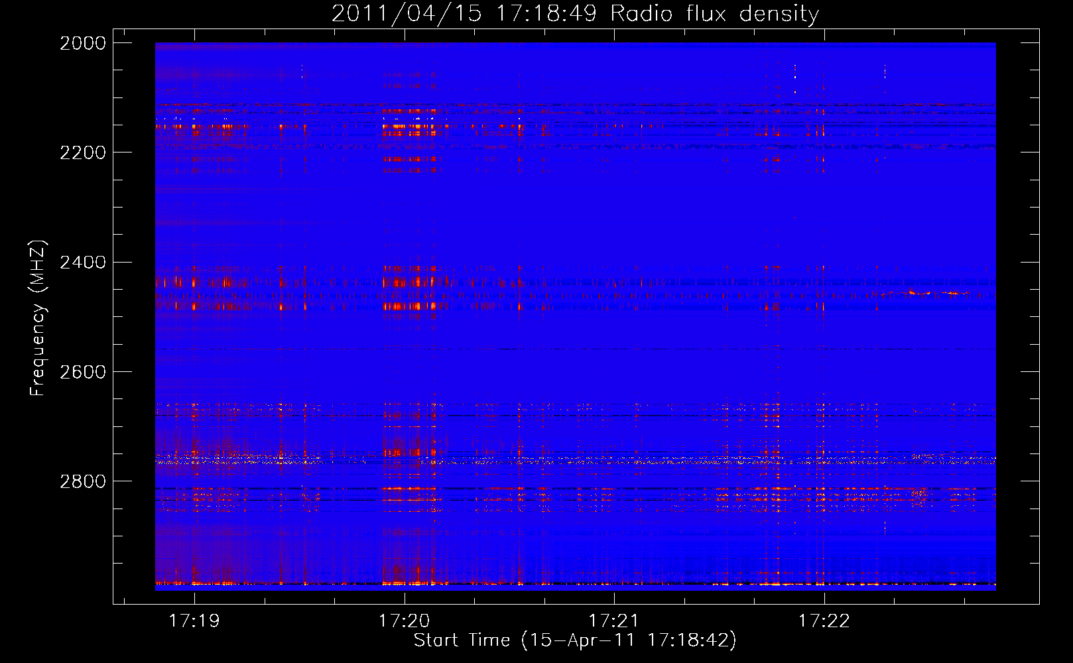Click the 'Start Time (15-Apr-11 17:18:42)' axis label
The image size is (1073, 663).
(x=575, y=640)
